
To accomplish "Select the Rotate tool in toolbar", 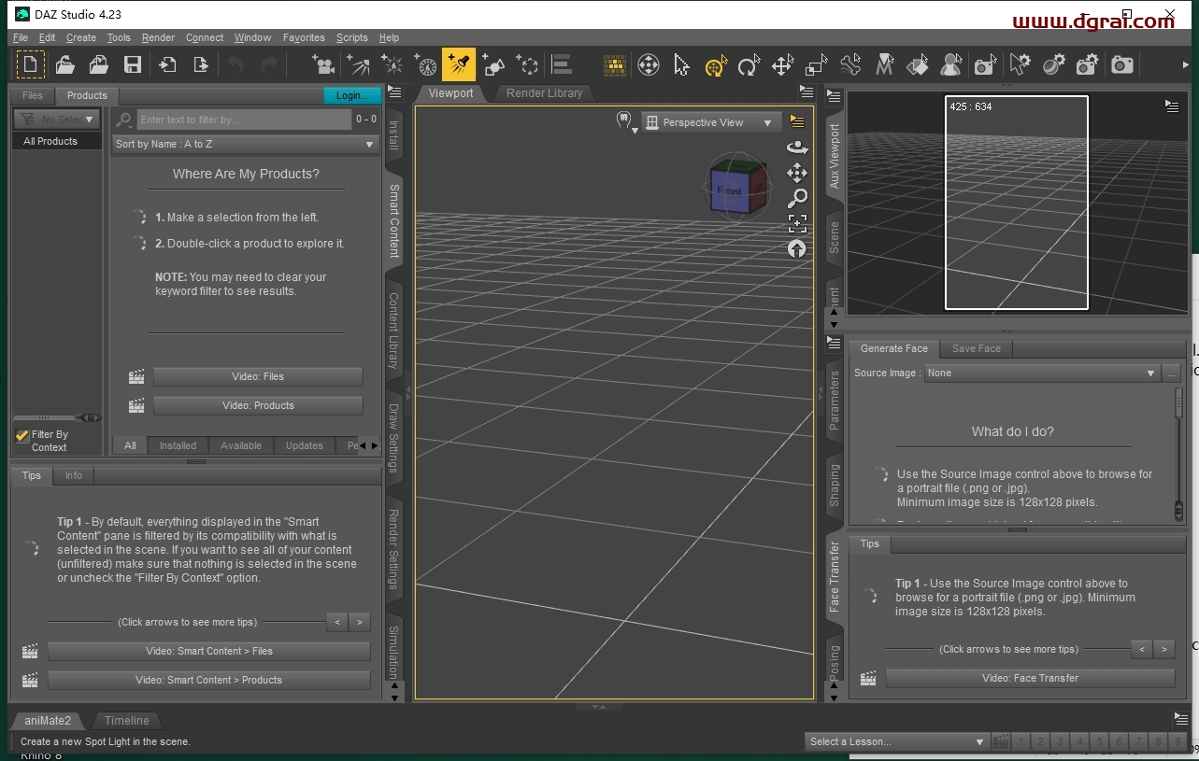I will [x=748, y=65].
